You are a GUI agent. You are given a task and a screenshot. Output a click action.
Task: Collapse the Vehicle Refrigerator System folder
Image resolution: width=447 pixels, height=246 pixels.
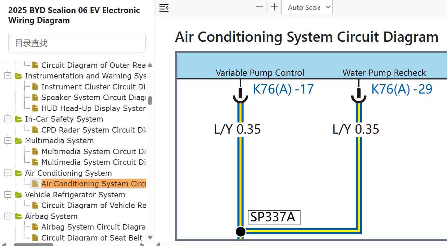tap(8, 195)
